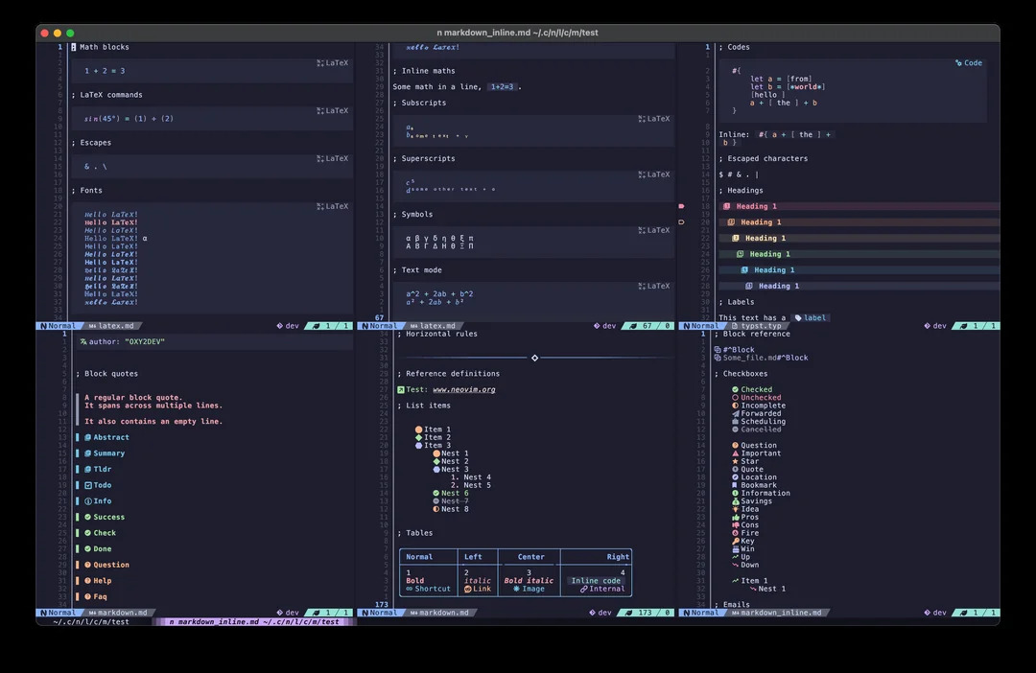Click the 67 / 0 position indicator
This screenshot has width=1036, height=673.
(647, 326)
